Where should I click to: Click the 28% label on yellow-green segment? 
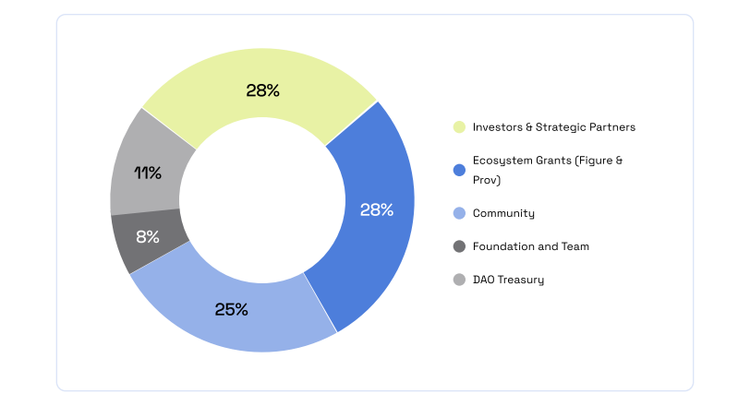click(262, 90)
